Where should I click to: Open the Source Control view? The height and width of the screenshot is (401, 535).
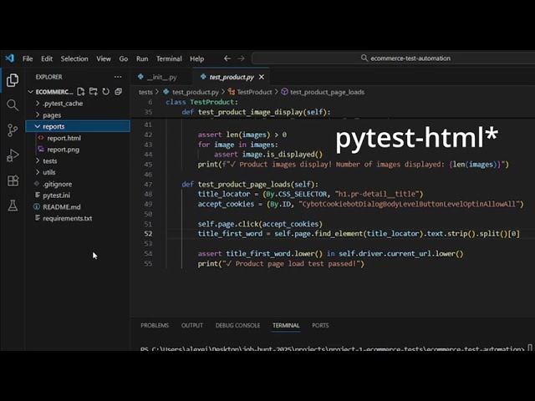pos(13,130)
